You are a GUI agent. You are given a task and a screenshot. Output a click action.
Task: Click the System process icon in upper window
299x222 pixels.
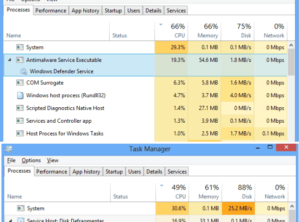(x=20, y=47)
